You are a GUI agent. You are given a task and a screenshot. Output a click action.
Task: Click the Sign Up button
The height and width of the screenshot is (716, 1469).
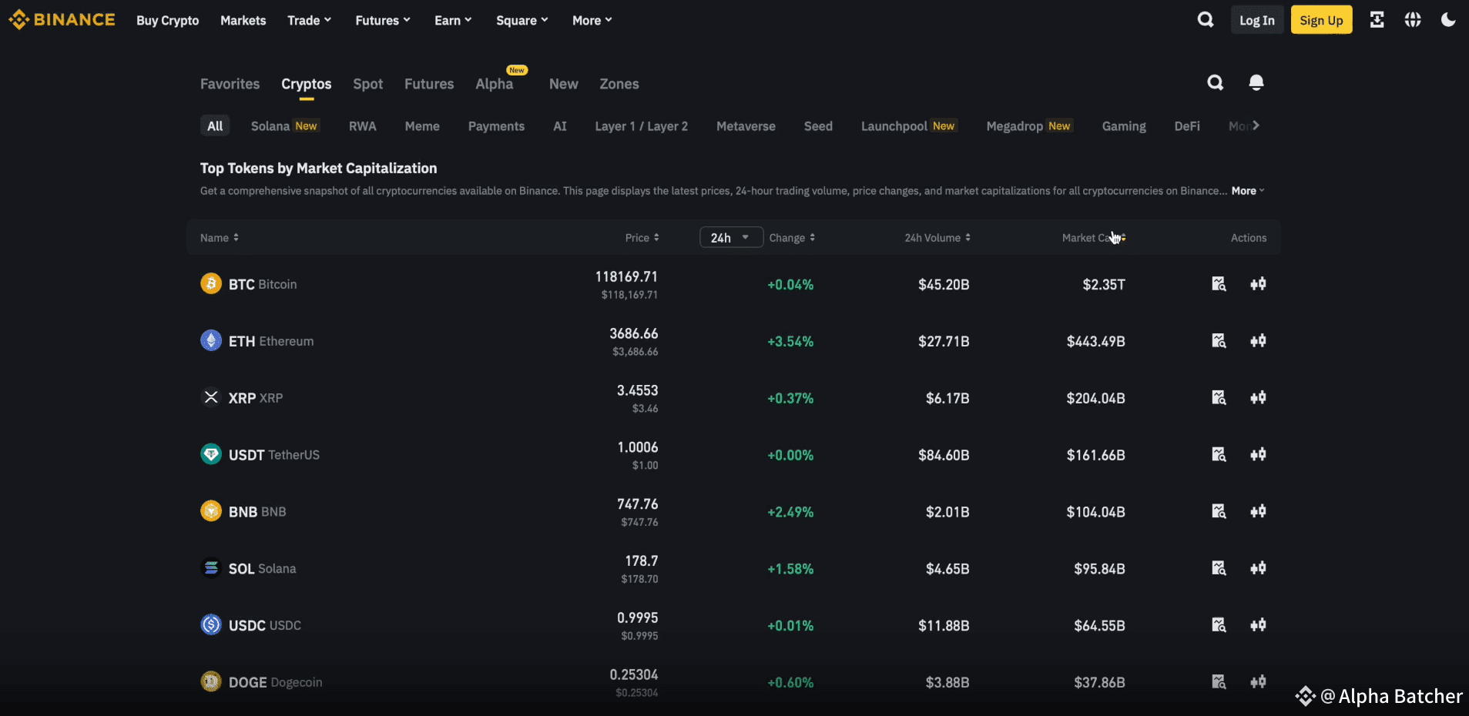[1321, 21]
